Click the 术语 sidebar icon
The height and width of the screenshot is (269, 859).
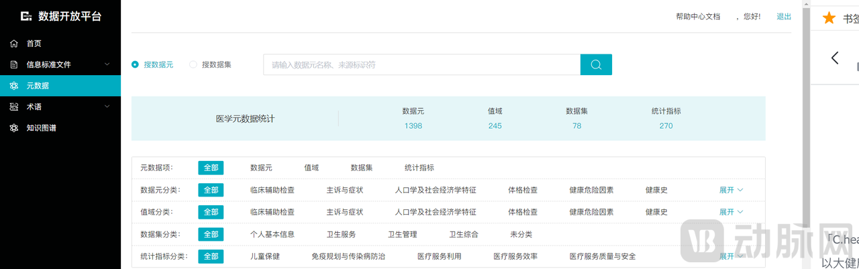(14, 107)
